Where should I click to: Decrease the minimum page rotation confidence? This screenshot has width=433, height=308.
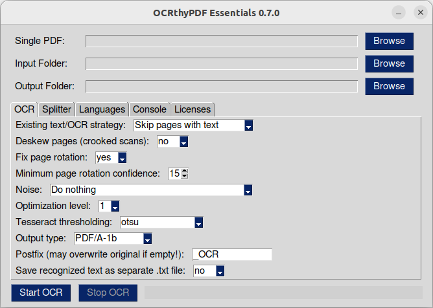click(185, 176)
